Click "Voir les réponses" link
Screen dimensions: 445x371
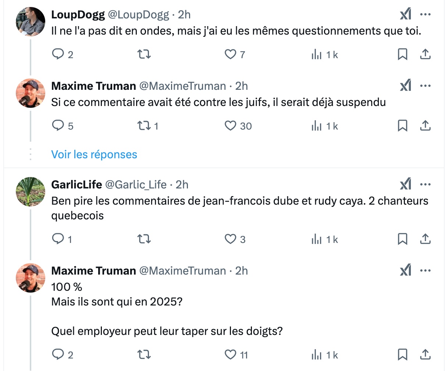(94, 154)
